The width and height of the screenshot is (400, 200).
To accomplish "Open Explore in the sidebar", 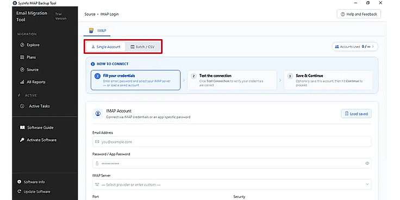I will point(30,45).
